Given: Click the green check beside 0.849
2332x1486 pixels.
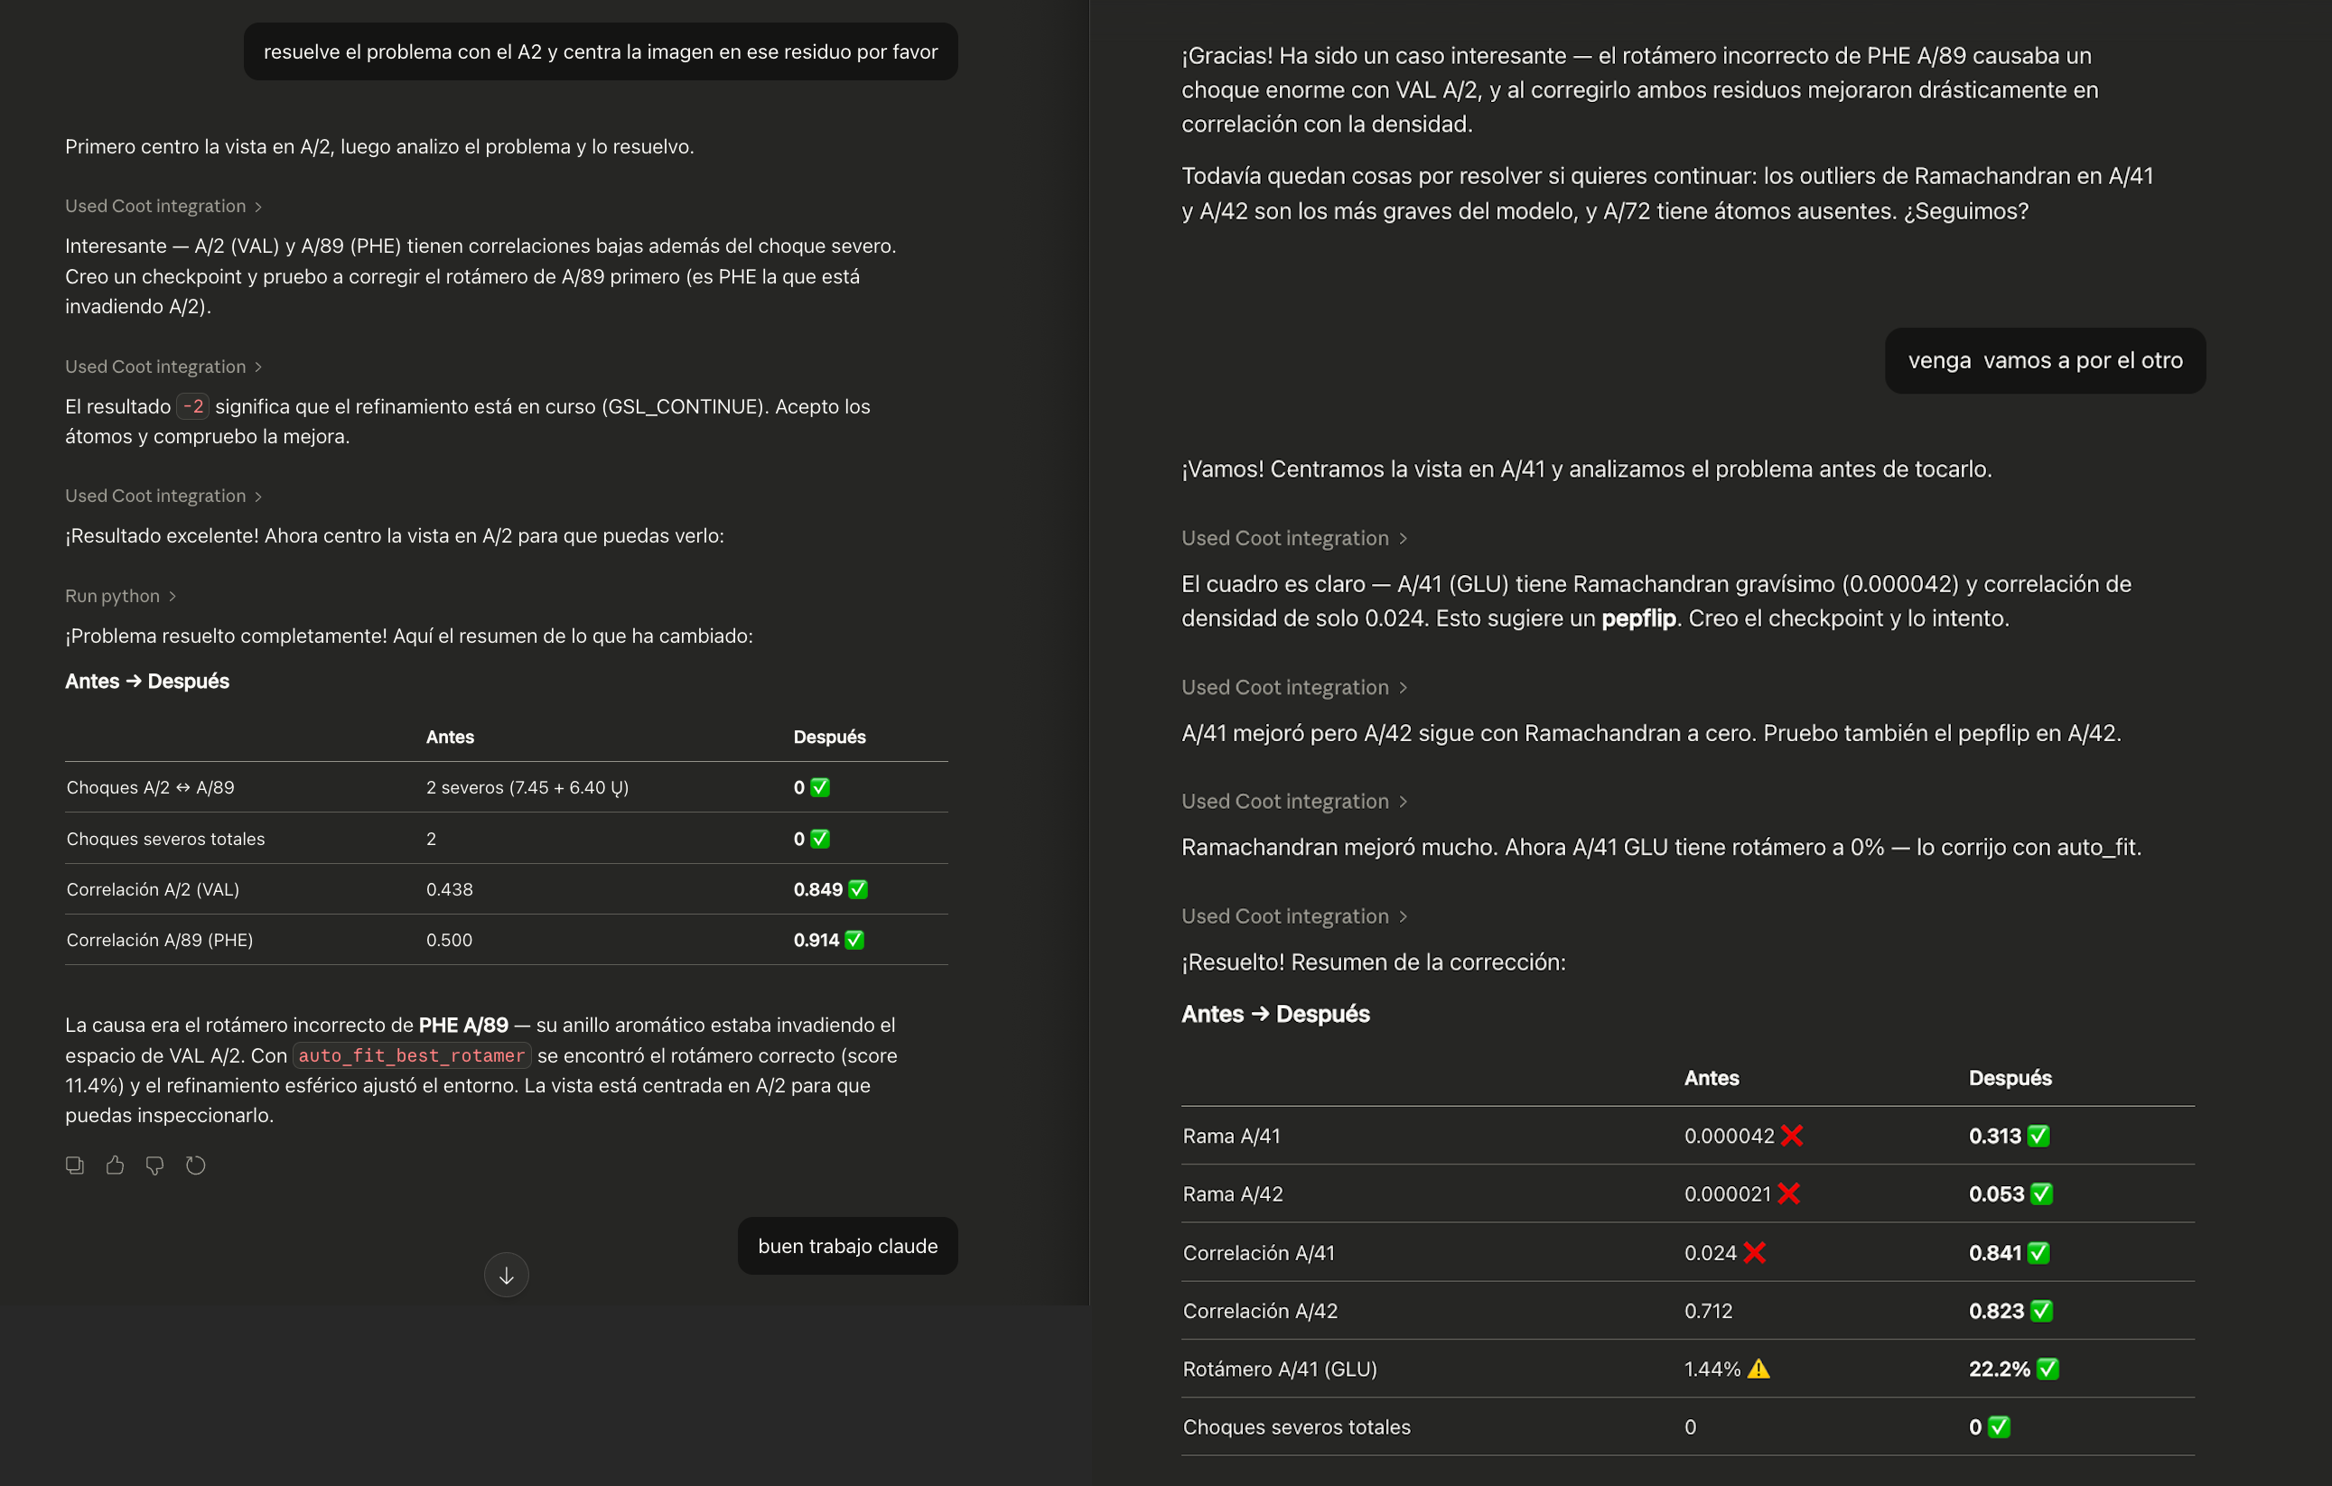Looking at the screenshot, I should tap(858, 889).
